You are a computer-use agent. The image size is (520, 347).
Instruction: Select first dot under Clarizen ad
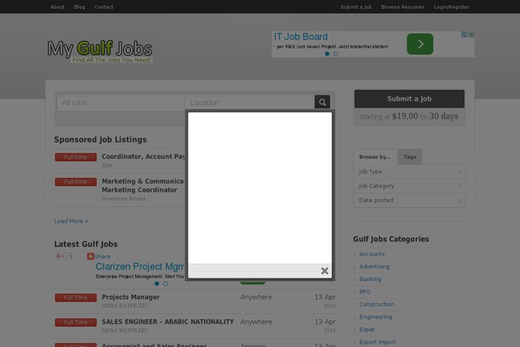157,284
